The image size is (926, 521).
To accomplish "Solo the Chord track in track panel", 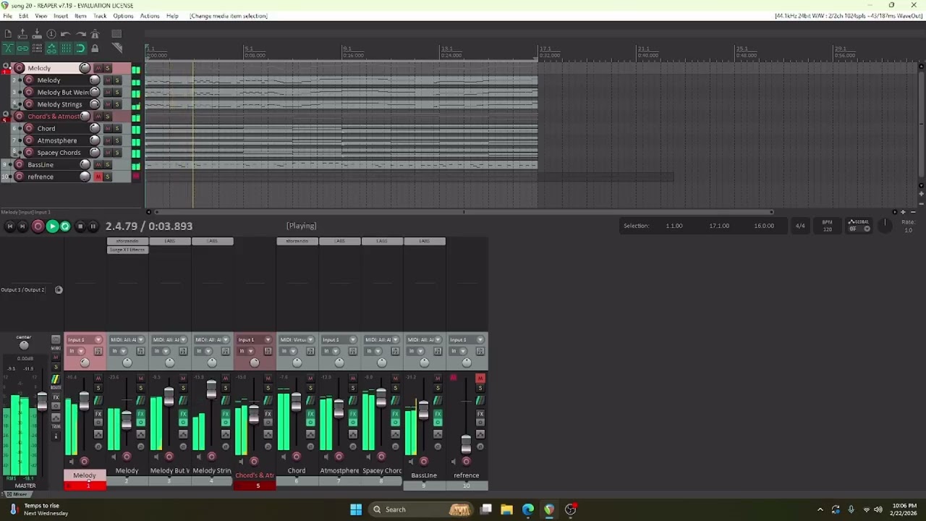I will [117, 128].
